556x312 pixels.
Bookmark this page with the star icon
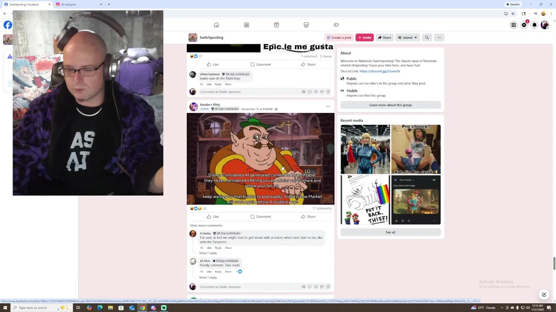pyautogui.click(x=513, y=13)
